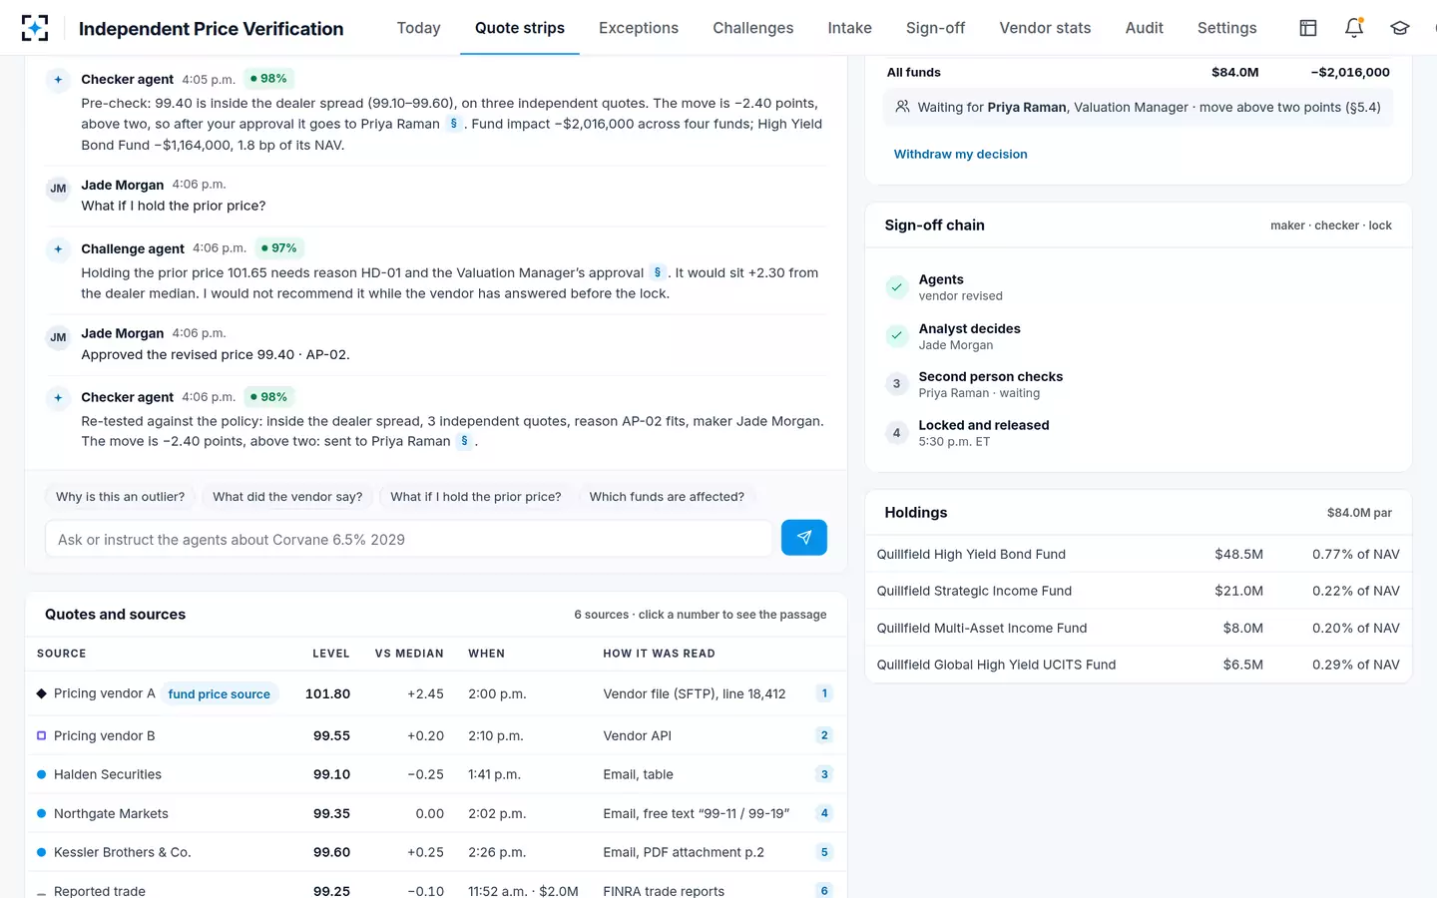Open the notifications bell
Screen dimensions: 1437x898
(x=1354, y=28)
